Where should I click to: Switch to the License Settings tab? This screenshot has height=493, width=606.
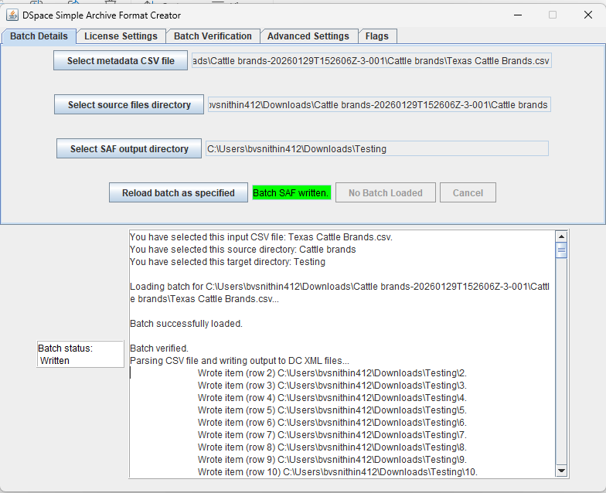tap(121, 36)
